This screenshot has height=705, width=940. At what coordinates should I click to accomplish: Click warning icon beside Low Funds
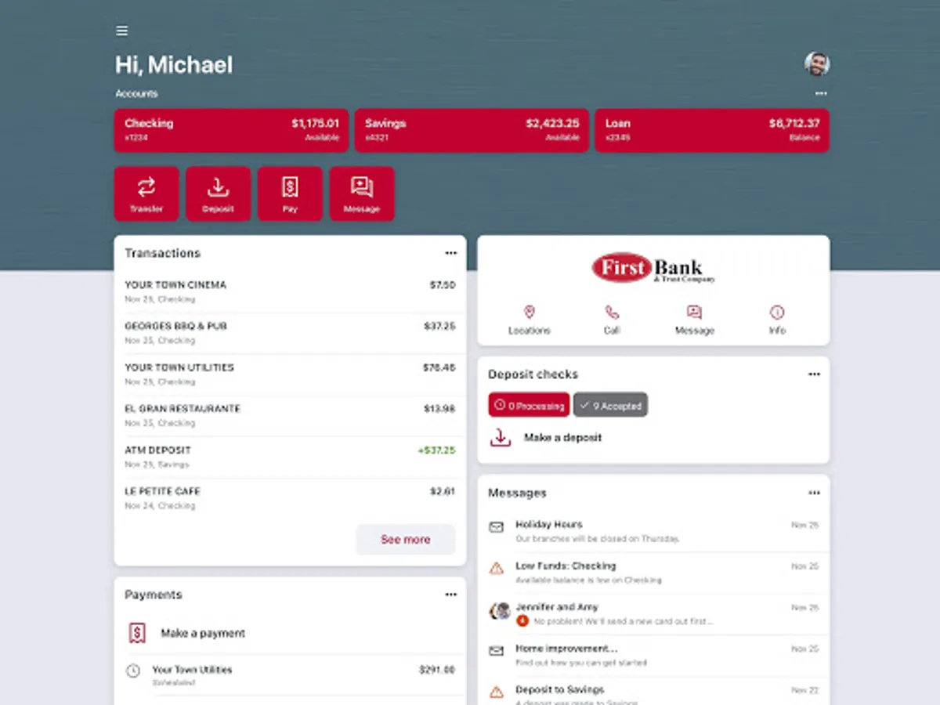(x=496, y=569)
